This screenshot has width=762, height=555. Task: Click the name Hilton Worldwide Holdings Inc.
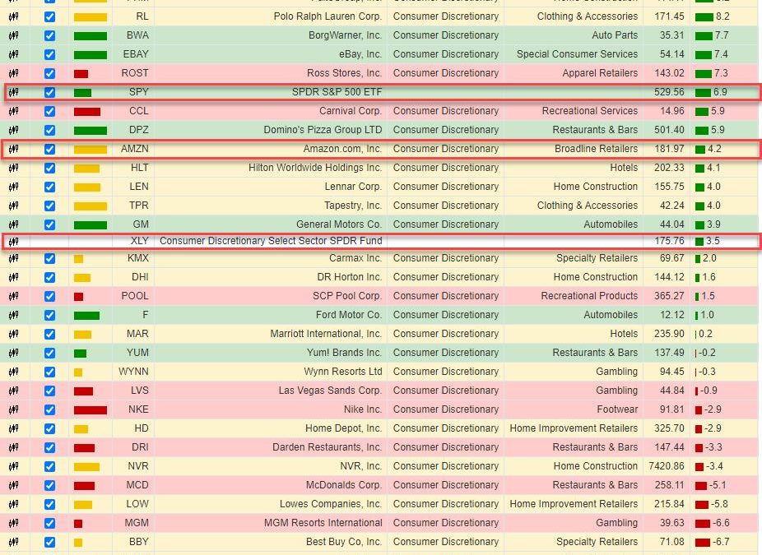(315, 168)
